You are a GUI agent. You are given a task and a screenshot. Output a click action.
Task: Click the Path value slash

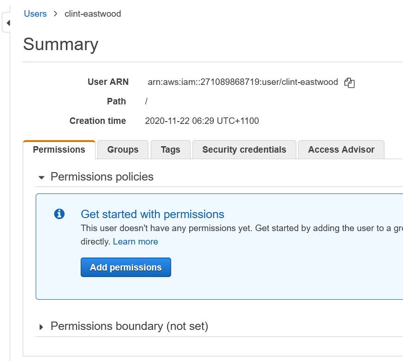(x=147, y=102)
